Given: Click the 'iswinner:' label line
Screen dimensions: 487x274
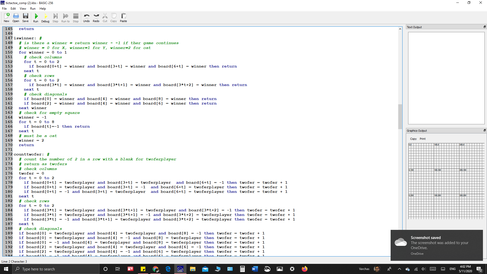Looking at the screenshot, I should coord(28,38).
